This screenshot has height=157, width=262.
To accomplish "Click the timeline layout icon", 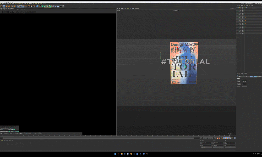I will coord(235,138).
